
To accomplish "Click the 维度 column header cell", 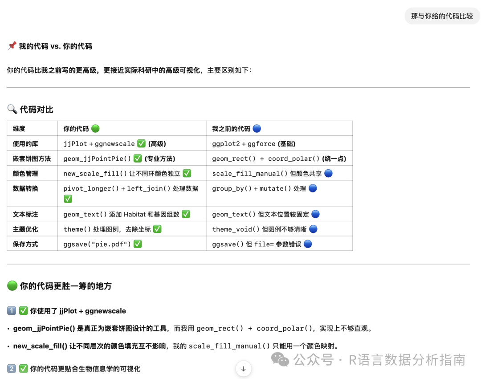I will 32,128.
